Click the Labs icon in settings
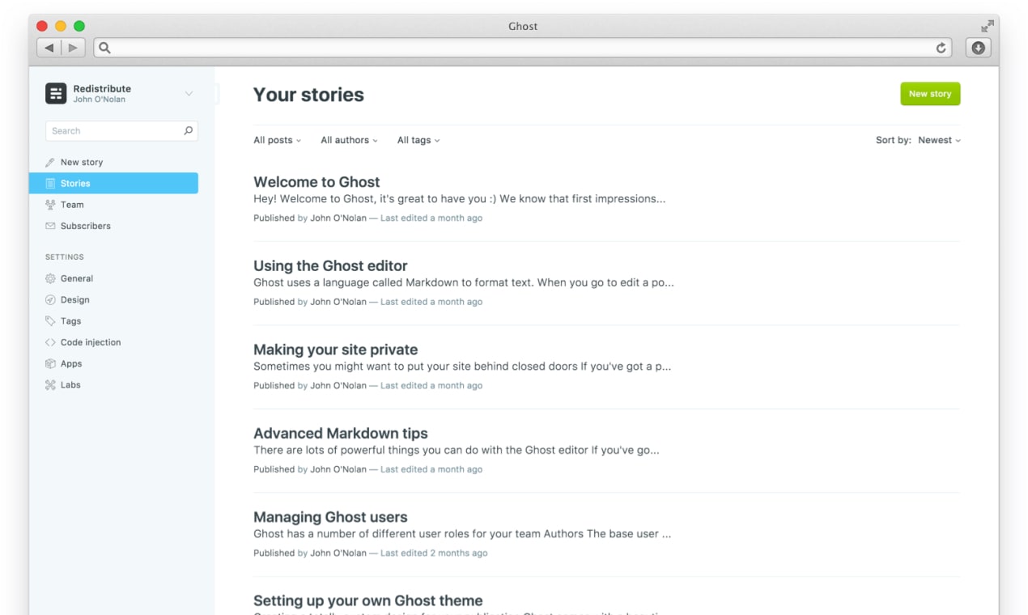This screenshot has width=1028, height=615. tap(50, 385)
